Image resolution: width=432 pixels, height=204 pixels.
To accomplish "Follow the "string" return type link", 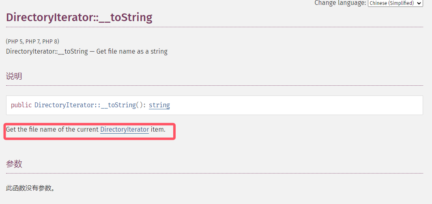I will tap(159, 105).
